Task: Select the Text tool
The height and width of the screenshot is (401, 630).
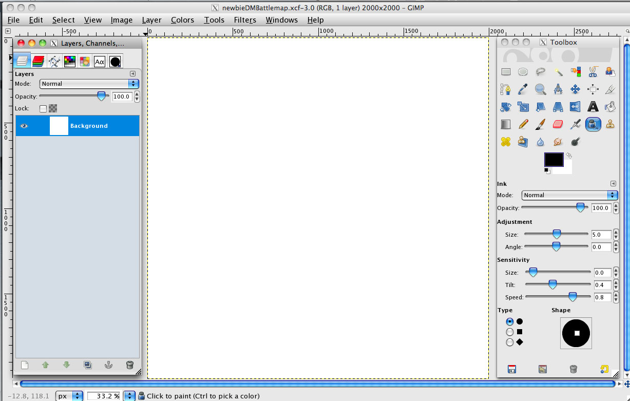Action: coord(593,107)
